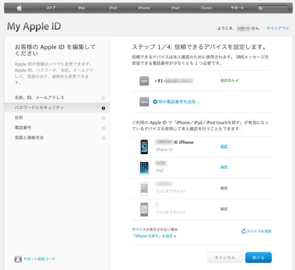Click the arrow next to パスワードとセキュリティ
This screenshot has width=295, height=270.
tap(104, 108)
